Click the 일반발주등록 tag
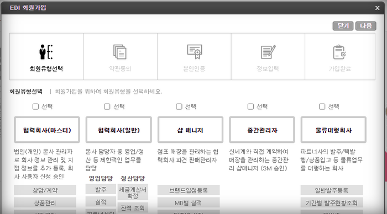The height and width of the screenshot is (214, 387). (332, 190)
